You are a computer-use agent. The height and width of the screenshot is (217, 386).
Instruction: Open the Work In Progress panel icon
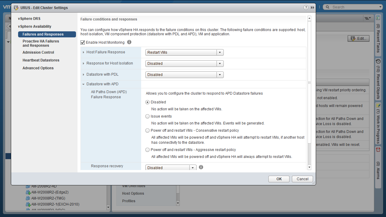pos(378,105)
